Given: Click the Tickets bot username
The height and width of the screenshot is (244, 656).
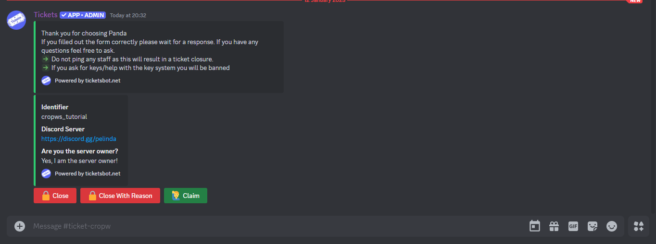Looking at the screenshot, I should pyautogui.click(x=46, y=15).
